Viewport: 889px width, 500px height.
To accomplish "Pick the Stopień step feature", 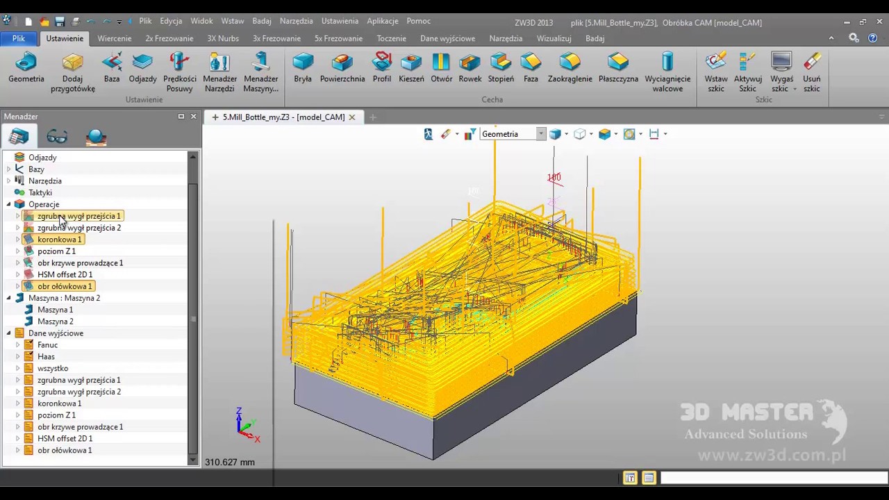I will pos(501,68).
